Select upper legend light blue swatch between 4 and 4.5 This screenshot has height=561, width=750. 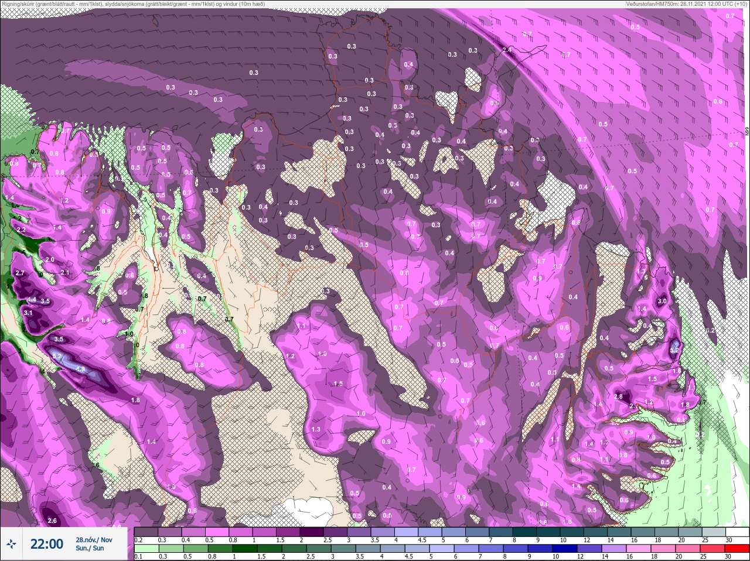pyautogui.click(x=407, y=532)
